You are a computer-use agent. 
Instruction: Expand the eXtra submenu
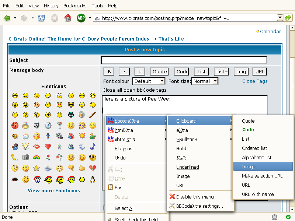(x=200, y=130)
